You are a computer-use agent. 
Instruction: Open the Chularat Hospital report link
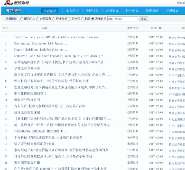[x=59, y=56]
